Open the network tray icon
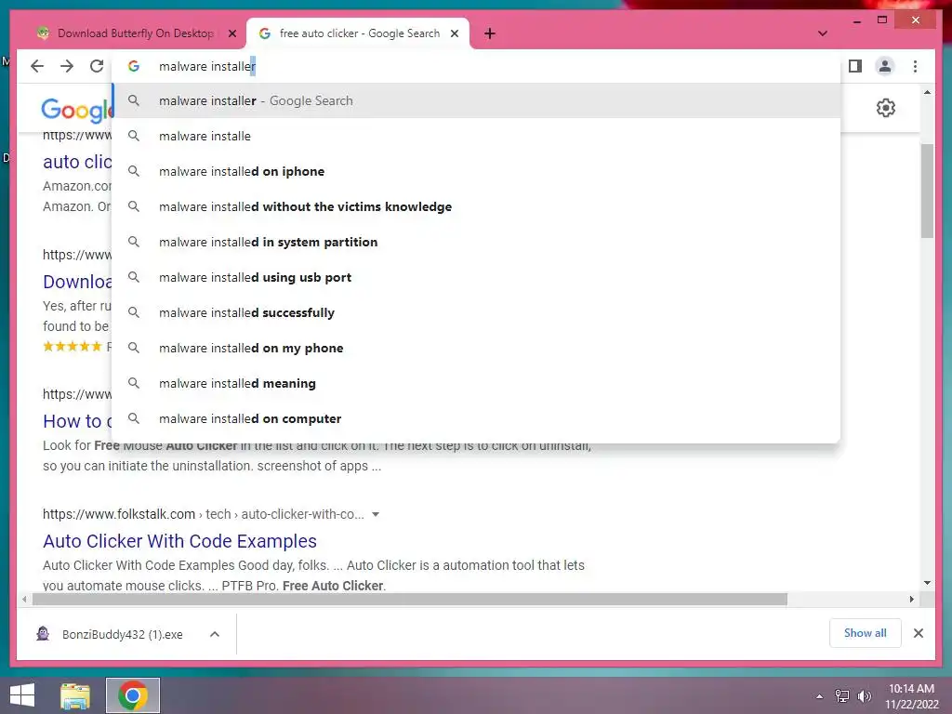The image size is (952, 714). [842, 696]
